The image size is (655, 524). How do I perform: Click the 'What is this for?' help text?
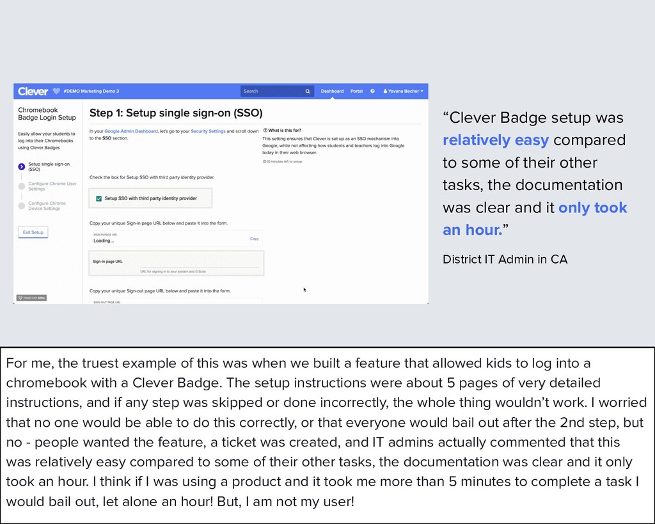[x=282, y=131]
